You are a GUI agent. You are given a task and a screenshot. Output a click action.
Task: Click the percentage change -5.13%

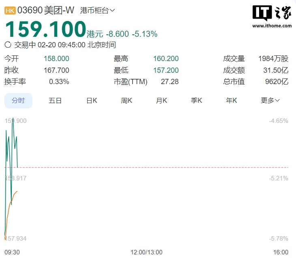click(x=145, y=34)
